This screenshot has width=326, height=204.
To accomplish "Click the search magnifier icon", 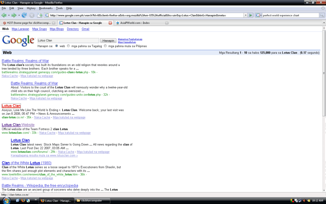I will click(322, 15).
